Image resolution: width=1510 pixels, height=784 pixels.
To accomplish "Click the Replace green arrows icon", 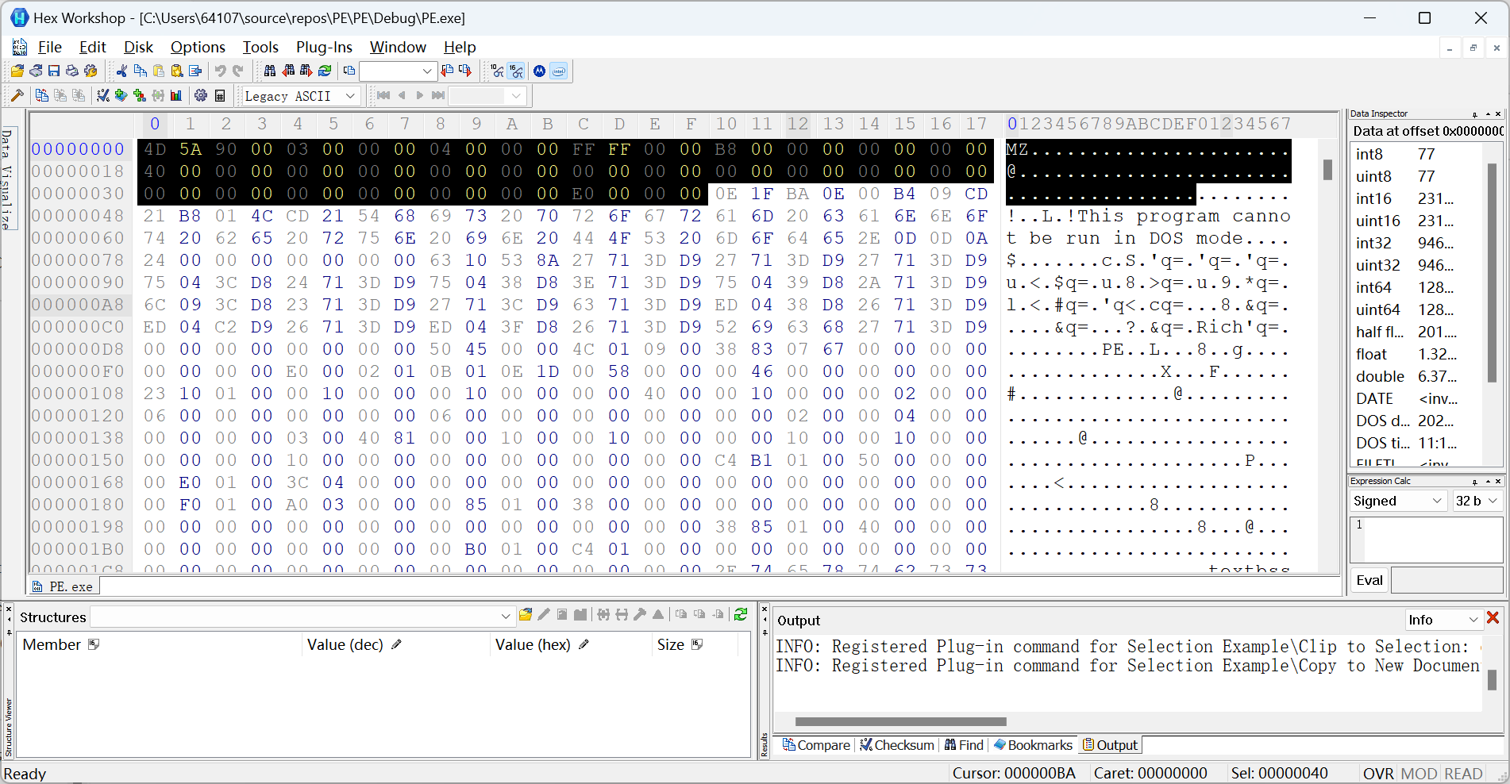I will [325, 71].
